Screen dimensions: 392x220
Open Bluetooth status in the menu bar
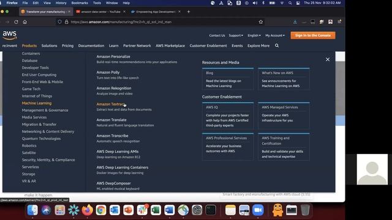[x=263, y=3]
